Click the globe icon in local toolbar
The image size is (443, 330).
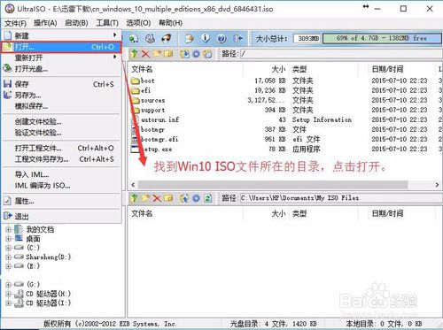pyautogui.click(x=184, y=198)
